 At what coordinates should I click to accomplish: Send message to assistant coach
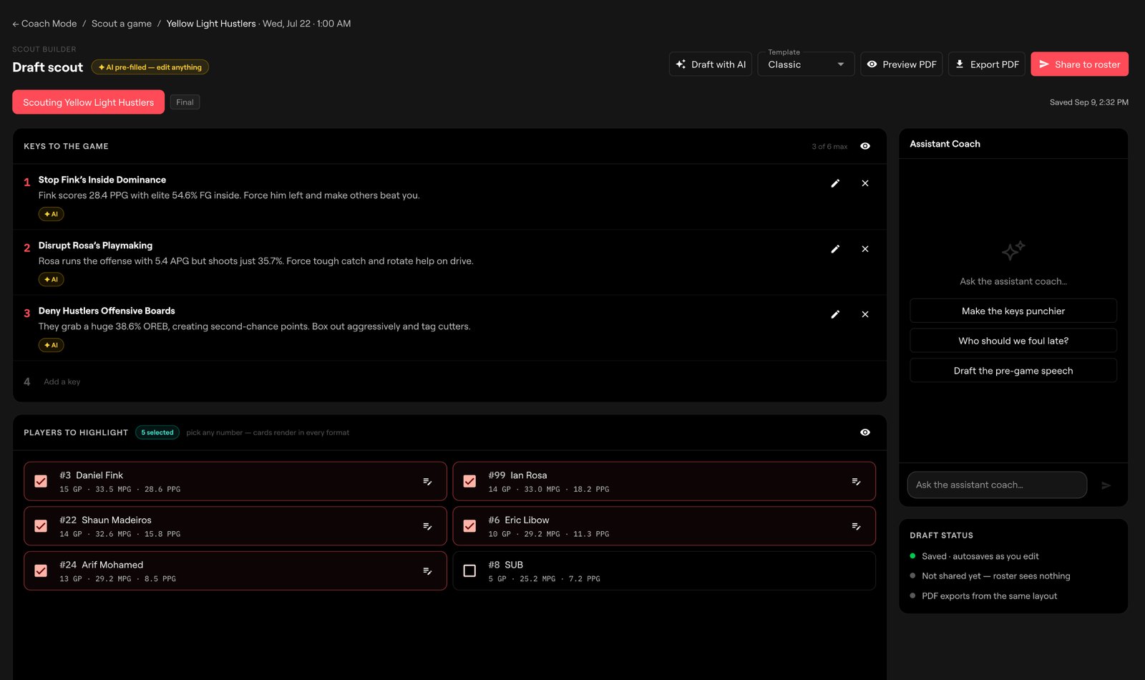click(x=1106, y=485)
